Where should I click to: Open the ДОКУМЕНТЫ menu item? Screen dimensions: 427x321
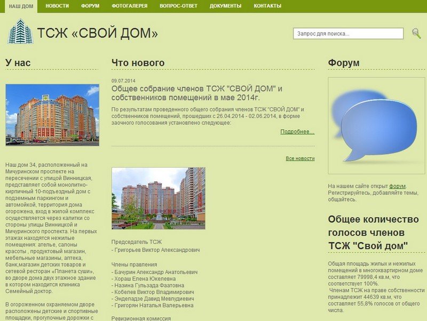click(225, 6)
